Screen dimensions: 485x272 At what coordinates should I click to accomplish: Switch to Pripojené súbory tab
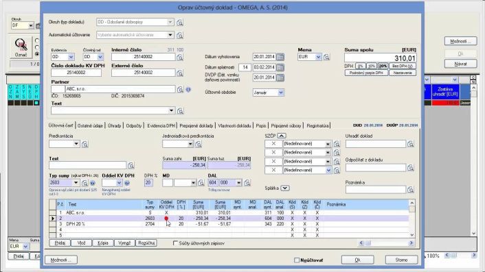point(286,126)
